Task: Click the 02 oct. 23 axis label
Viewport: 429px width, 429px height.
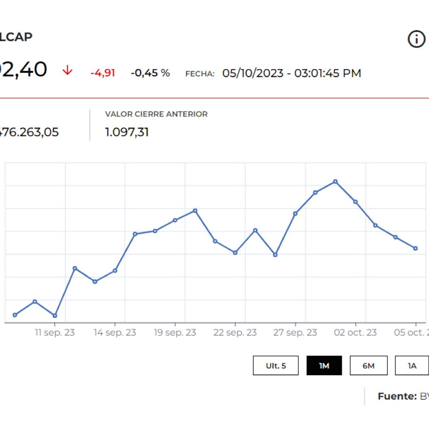Action: click(356, 333)
